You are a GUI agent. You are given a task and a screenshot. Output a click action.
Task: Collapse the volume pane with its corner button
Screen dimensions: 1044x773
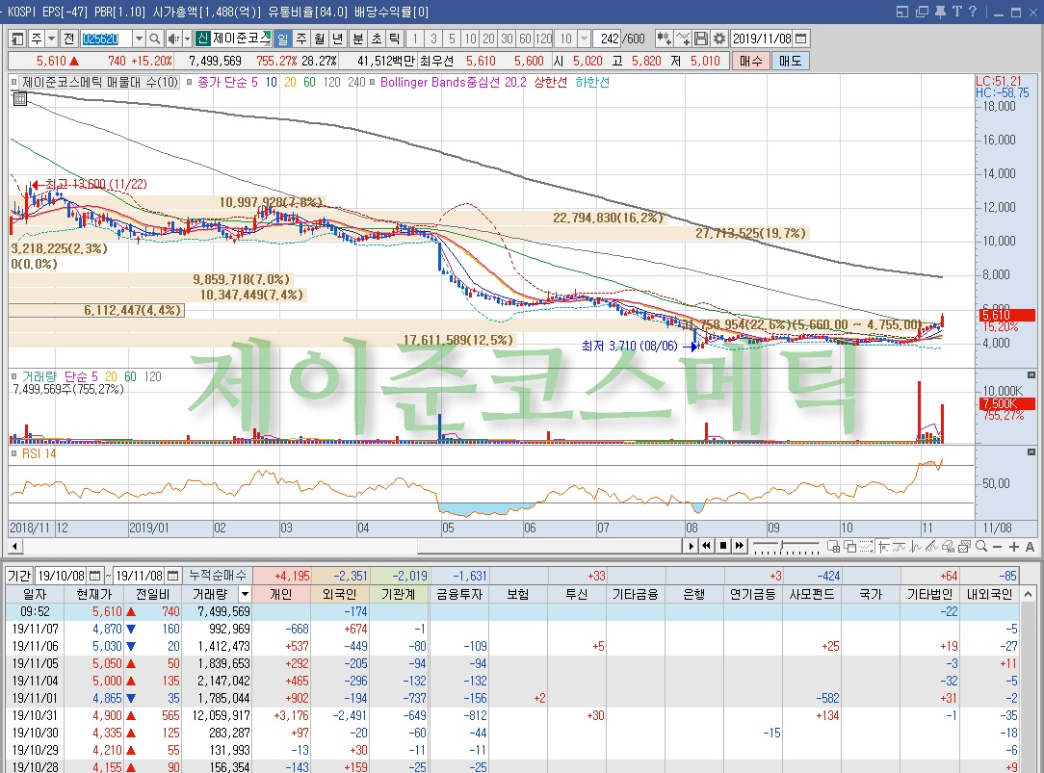(x=1031, y=375)
